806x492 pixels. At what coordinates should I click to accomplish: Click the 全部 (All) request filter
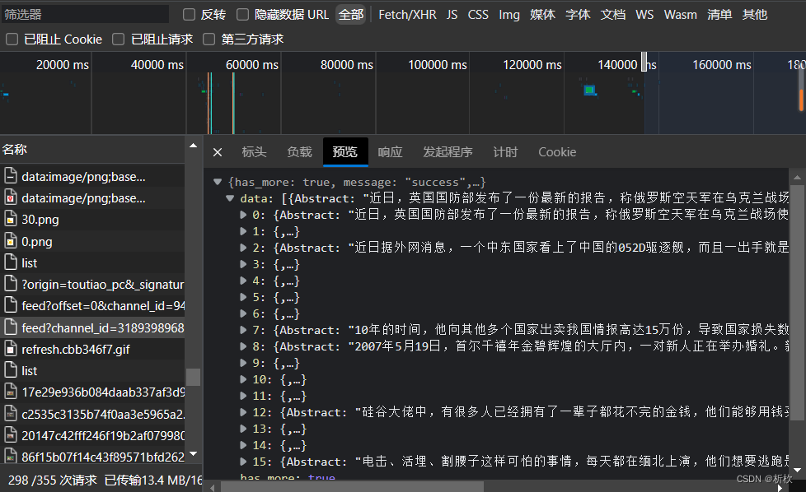click(351, 14)
